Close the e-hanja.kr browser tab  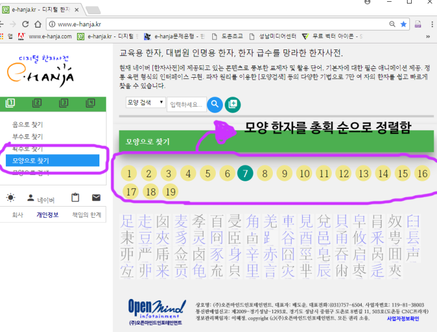76,10
